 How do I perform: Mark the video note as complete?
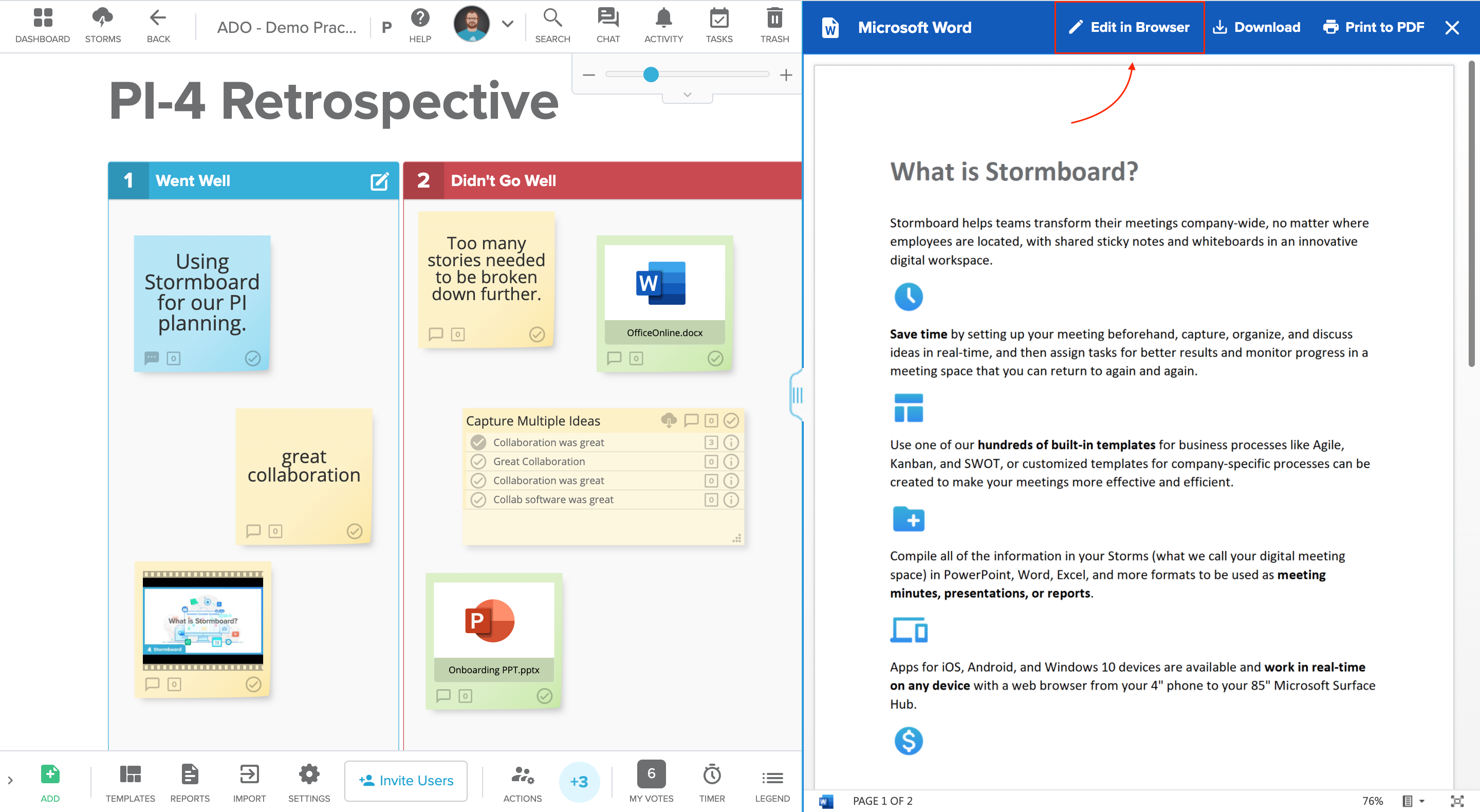pos(253,685)
